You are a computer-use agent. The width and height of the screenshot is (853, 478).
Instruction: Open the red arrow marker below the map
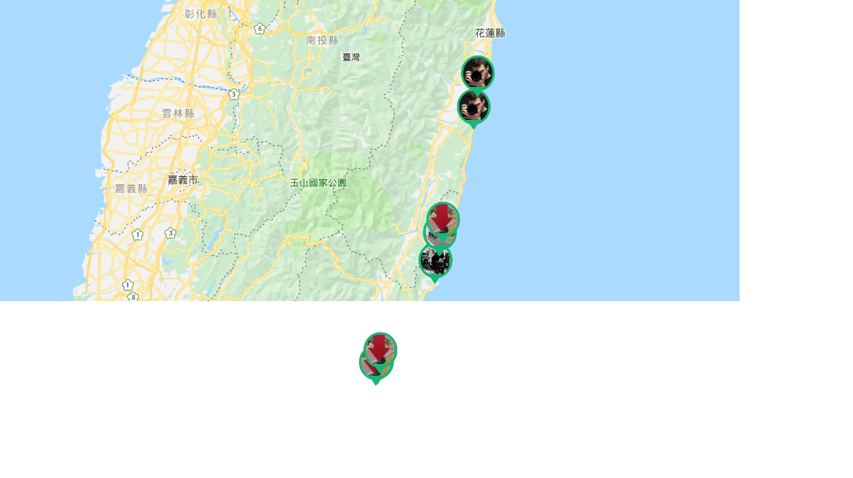click(380, 349)
